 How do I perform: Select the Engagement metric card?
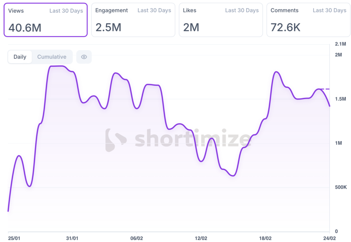coord(133,20)
